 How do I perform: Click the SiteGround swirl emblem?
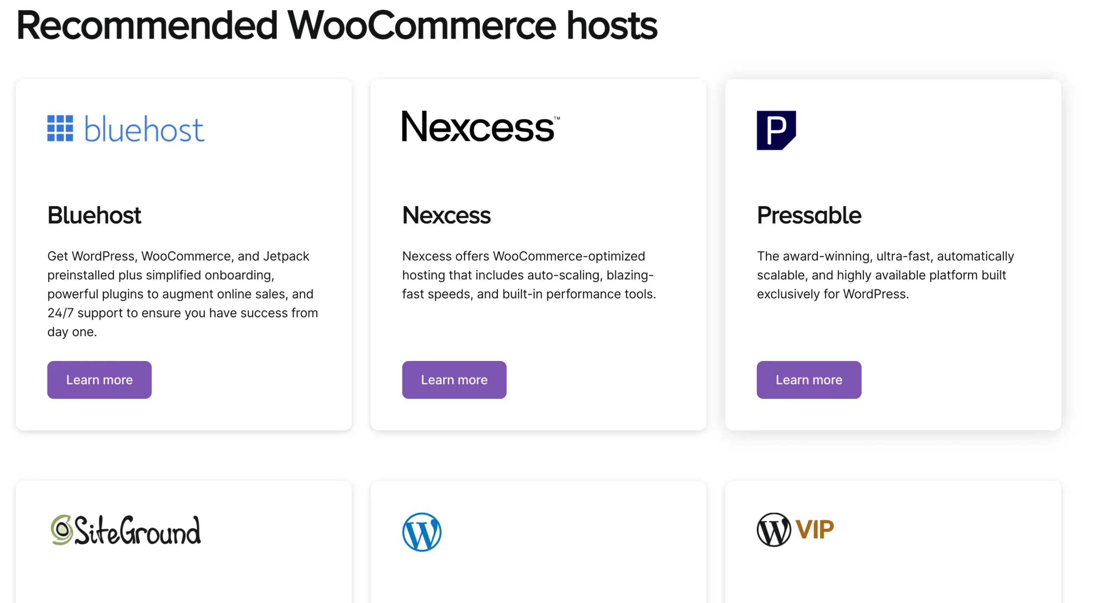click(62, 530)
